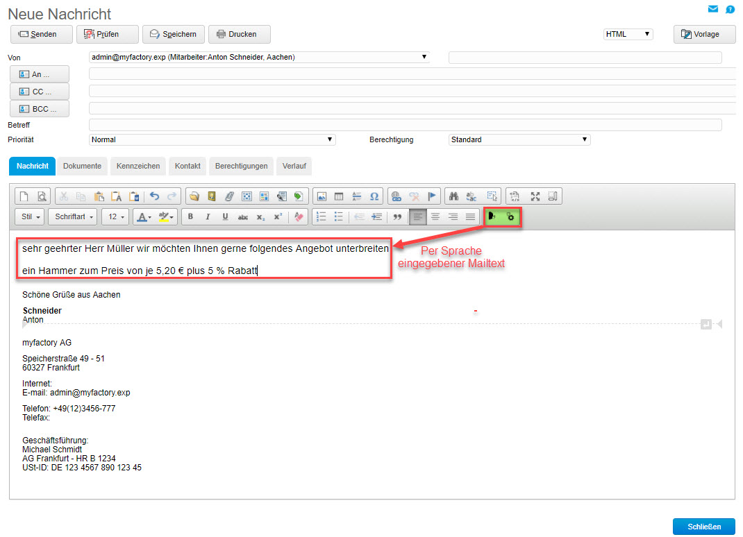Open the Priorität dropdown
Viewport: 743px width, 537px height.
(x=212, y=139)
